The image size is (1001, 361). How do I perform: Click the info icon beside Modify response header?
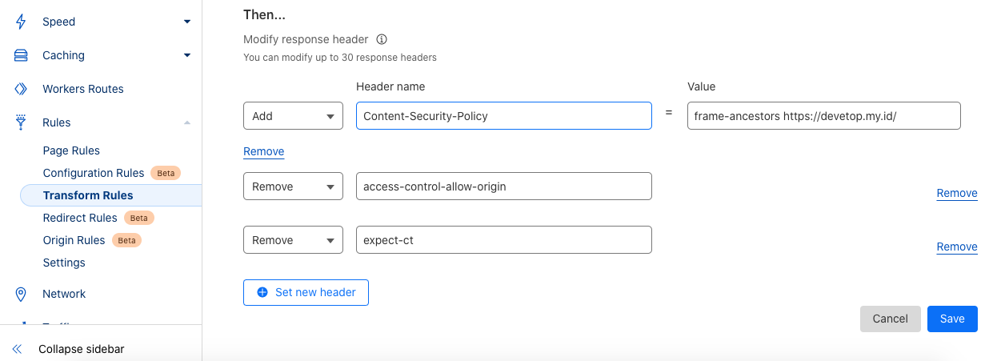(x=382, y=39)
